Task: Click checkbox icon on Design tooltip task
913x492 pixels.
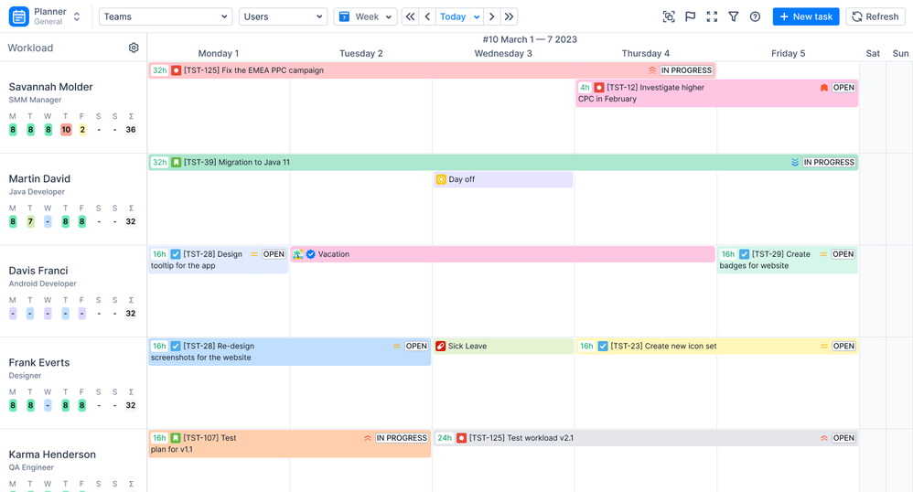Action: click(176, 254)
